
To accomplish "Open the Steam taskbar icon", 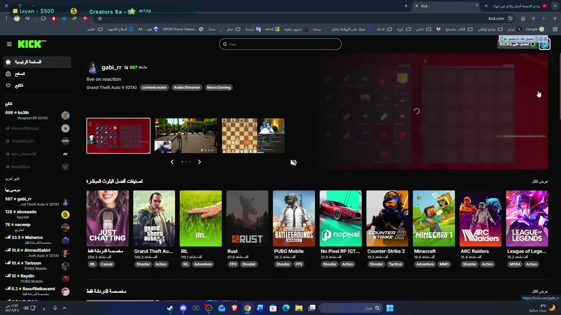I will [x=170, y=308].
